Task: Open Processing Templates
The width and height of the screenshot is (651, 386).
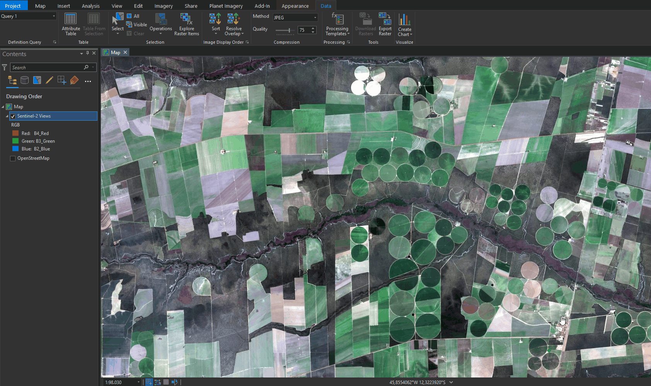Action: click(337, 24)
